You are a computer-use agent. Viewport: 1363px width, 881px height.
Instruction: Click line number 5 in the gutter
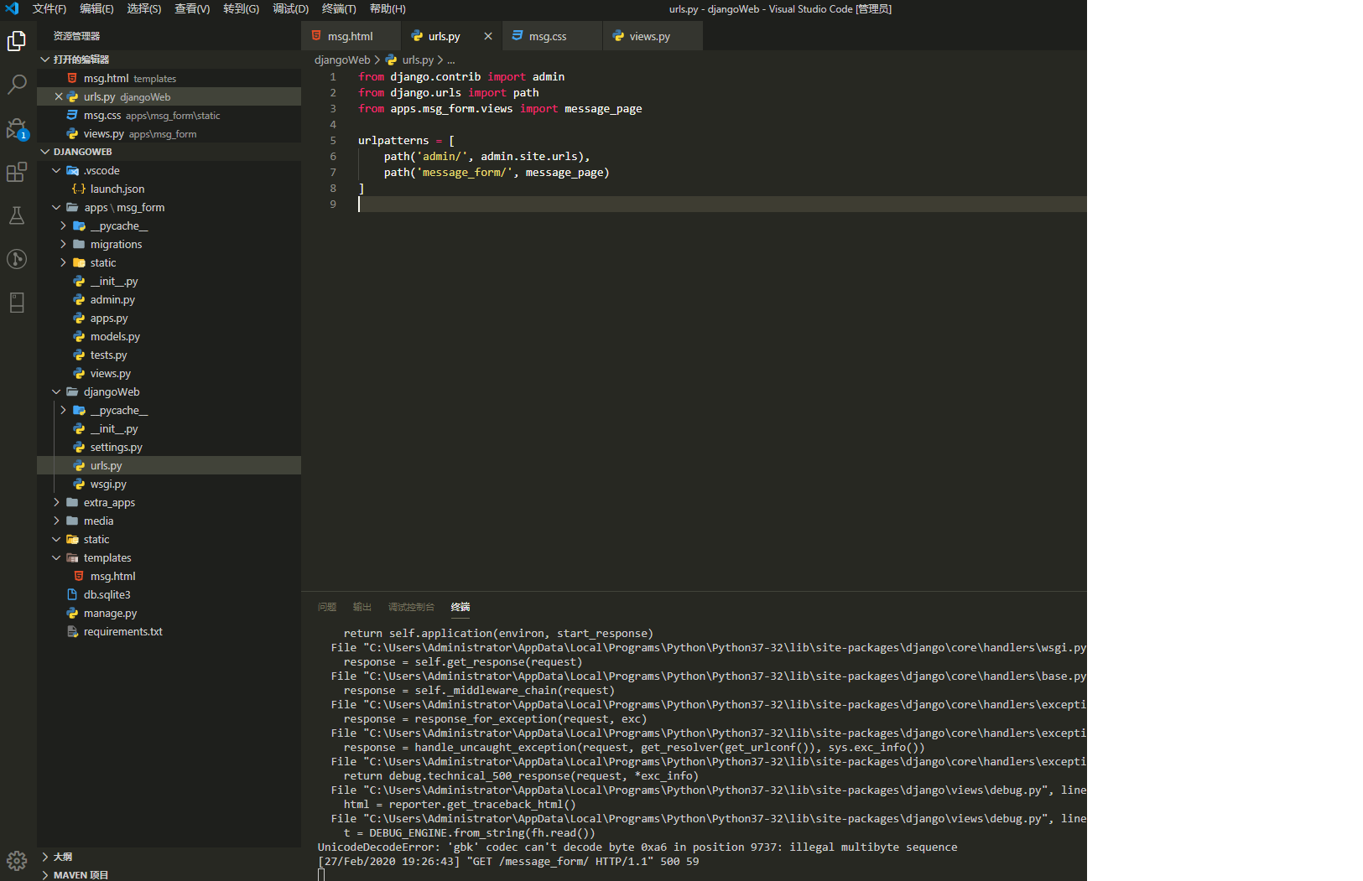click(333, 141)
